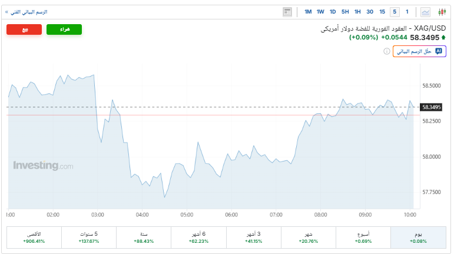This screenshot has width=454, height=254.
Task: Select the 5 minute interval
Action: [x=394, y=12]
